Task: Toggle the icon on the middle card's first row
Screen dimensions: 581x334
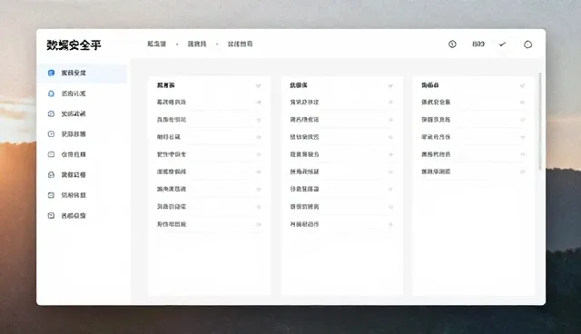Action: click(x=390, y=103)
